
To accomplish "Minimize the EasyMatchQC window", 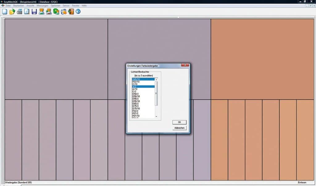I will point(300,2).
